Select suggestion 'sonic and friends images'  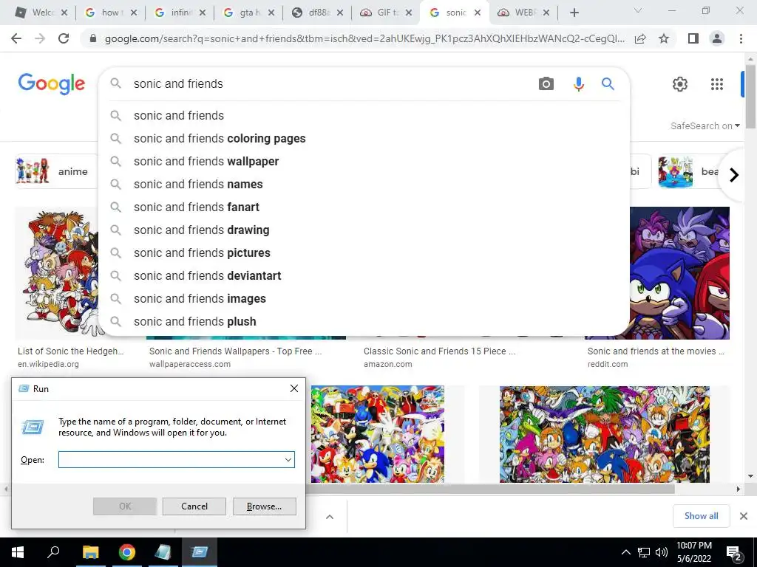coord(364,299)
